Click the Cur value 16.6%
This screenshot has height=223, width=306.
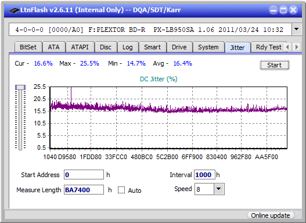tap(44, 63)
